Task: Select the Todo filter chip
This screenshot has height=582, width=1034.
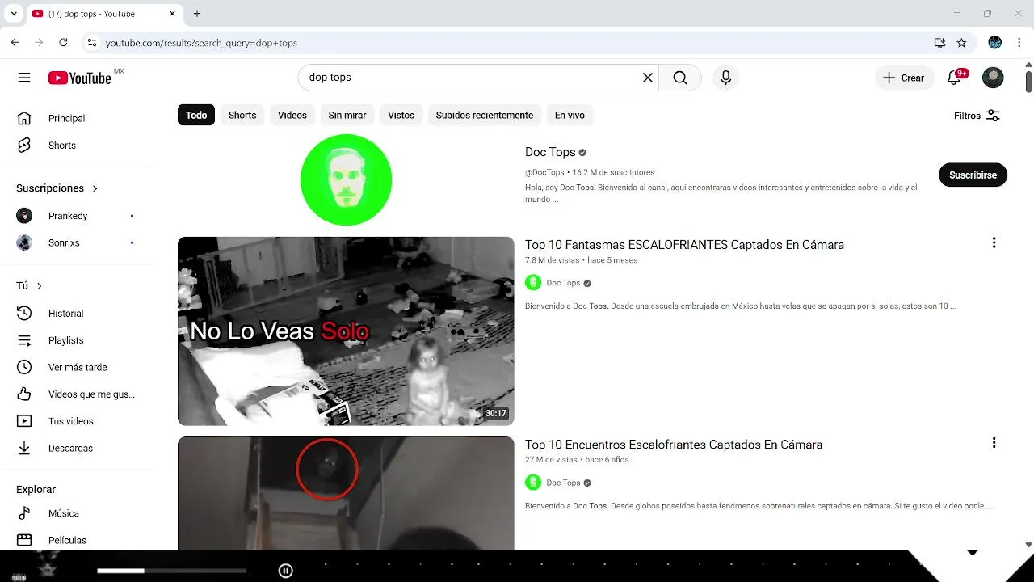Action: click(196, 115)
